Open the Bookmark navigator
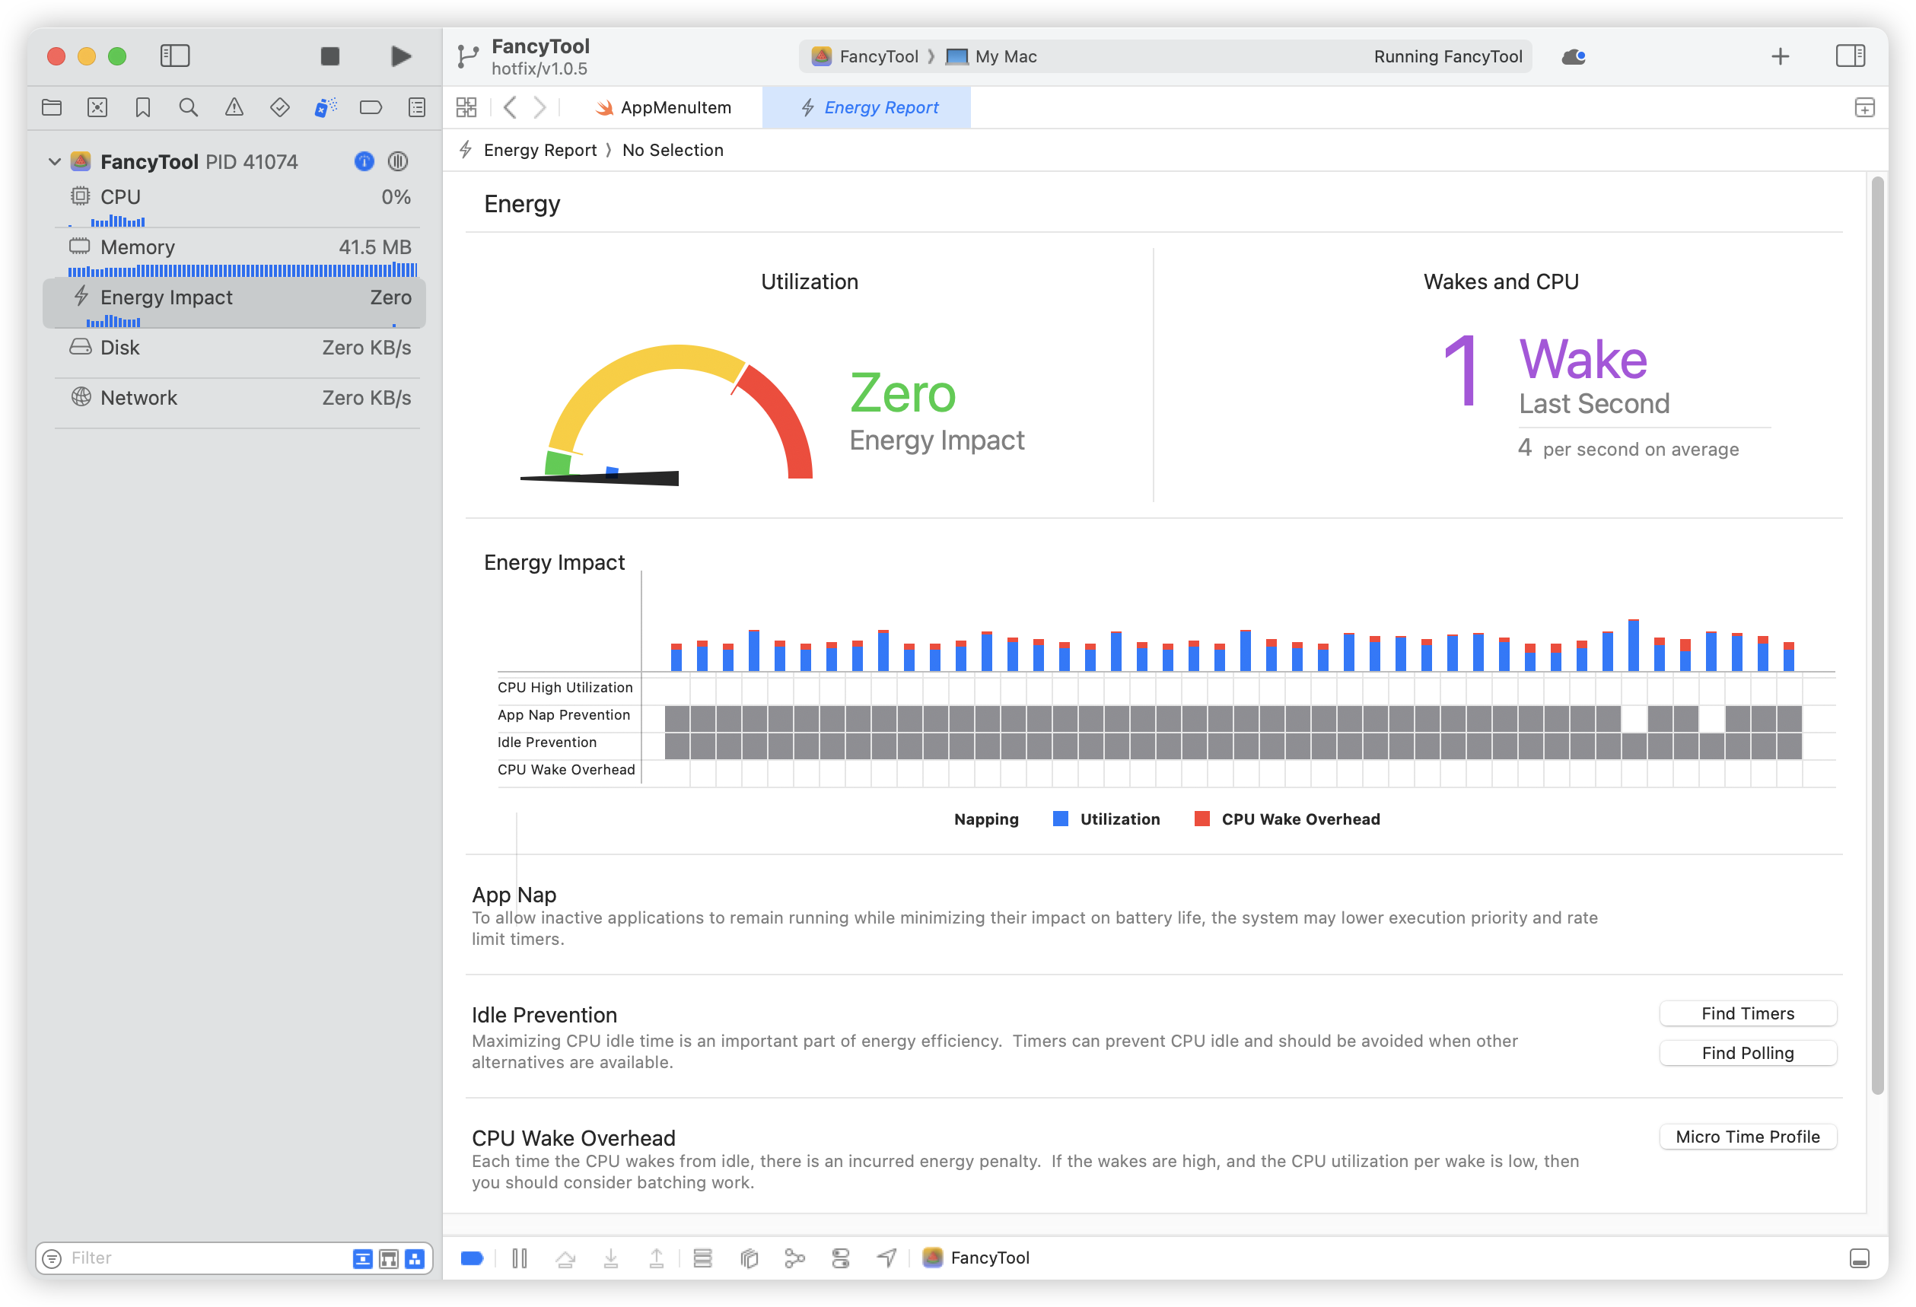 pos(142,107)
